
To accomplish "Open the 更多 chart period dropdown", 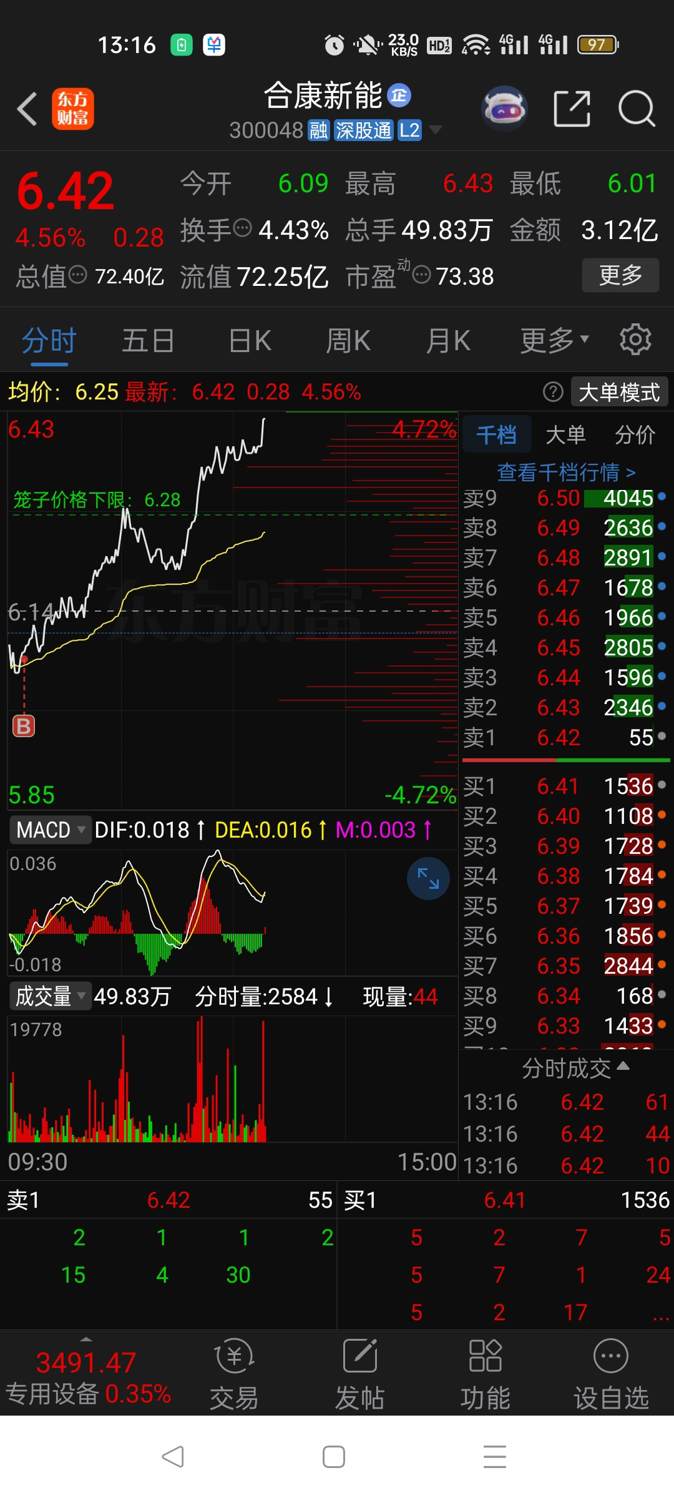I will point(555,340).
